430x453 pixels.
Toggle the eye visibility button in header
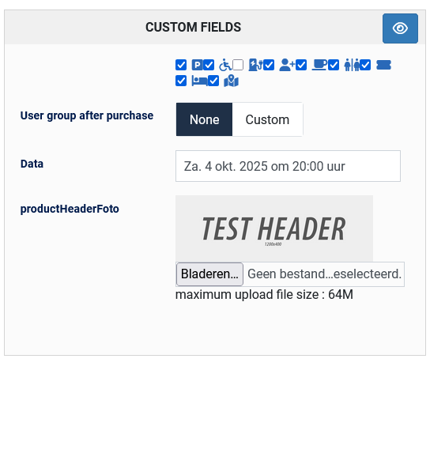pos(400,28)
